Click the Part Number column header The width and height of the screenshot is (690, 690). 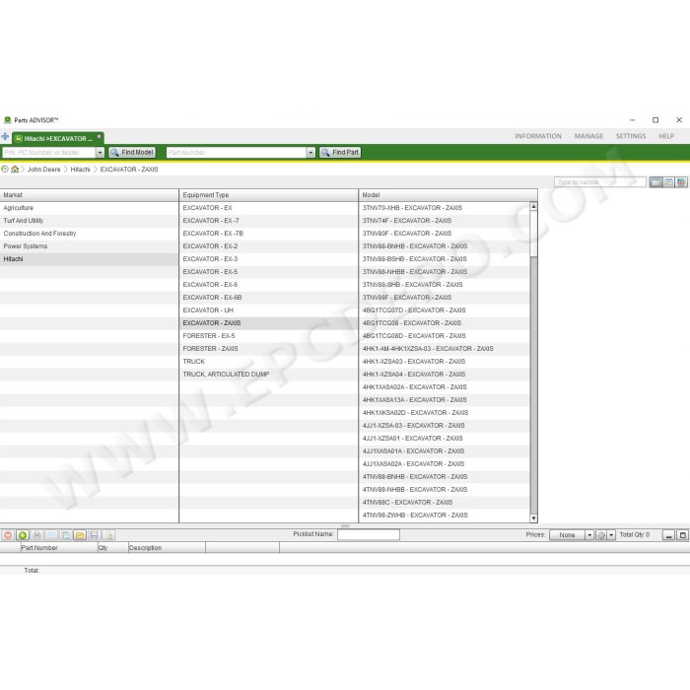coord(59,548)
